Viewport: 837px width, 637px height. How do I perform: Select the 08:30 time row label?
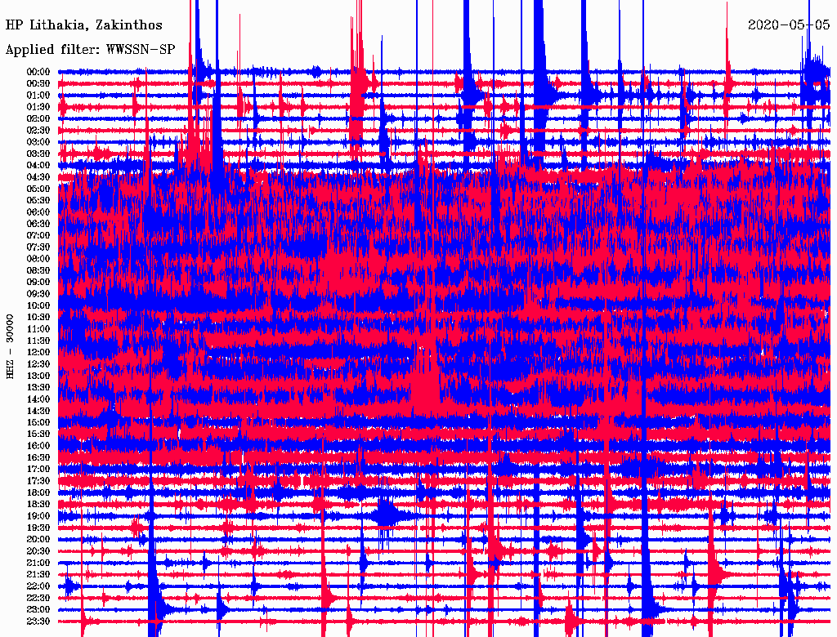pos(38,271)
